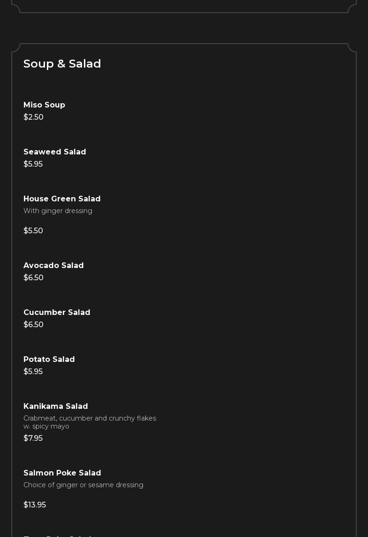Viewport: 368px width, 537px height.
Task: Choose the House Green Salad item
Action: [62, 199]
